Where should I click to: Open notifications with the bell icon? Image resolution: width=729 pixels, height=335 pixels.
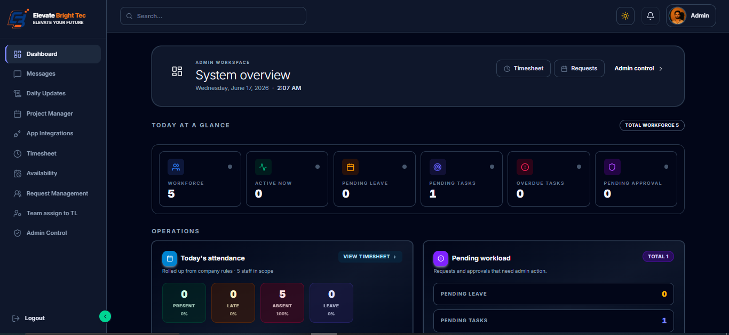click(651, 16)
